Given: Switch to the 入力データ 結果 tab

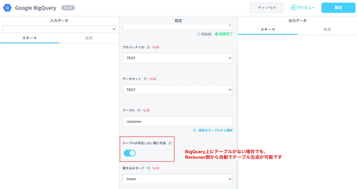Looking at the screenshot, I should pos(89,38).
